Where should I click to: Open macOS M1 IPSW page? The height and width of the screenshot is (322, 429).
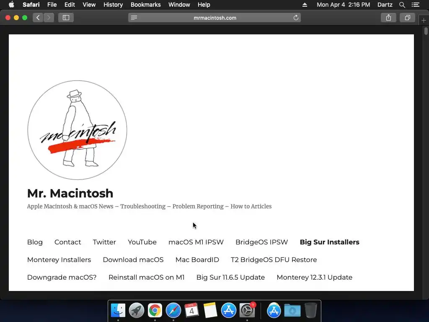tap(196, 242)
